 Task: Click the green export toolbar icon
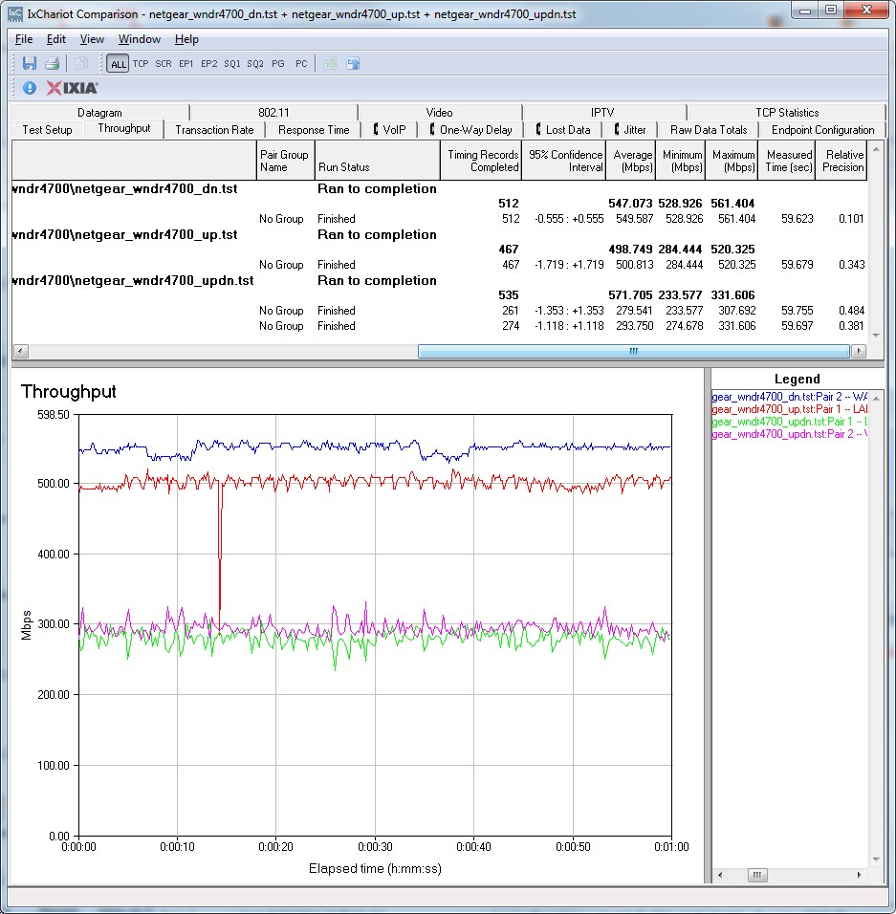(x=330, y=63)
